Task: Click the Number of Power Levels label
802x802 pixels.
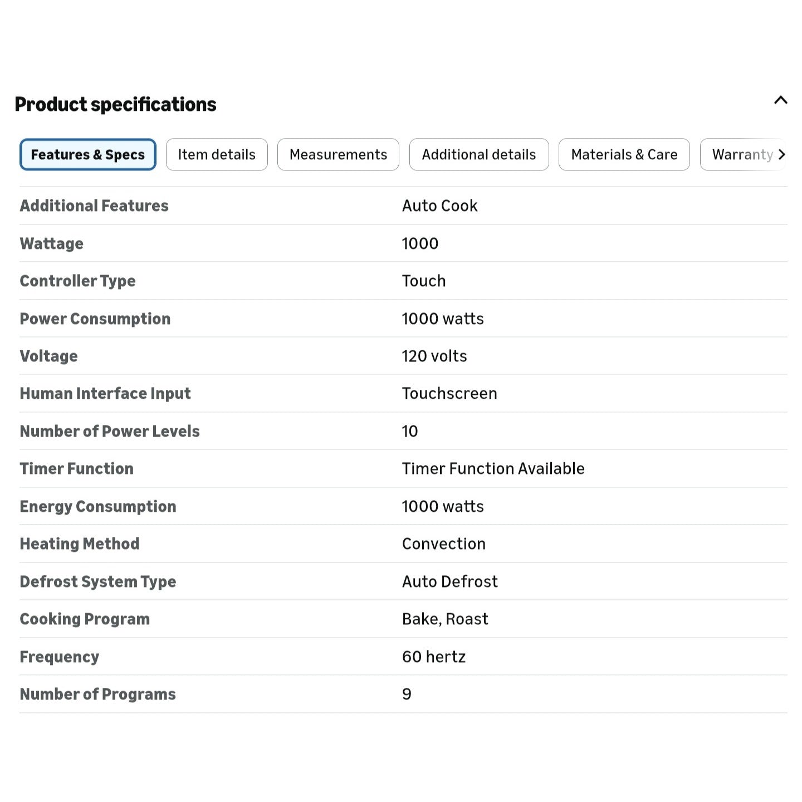Action: [x=110, y=431]
